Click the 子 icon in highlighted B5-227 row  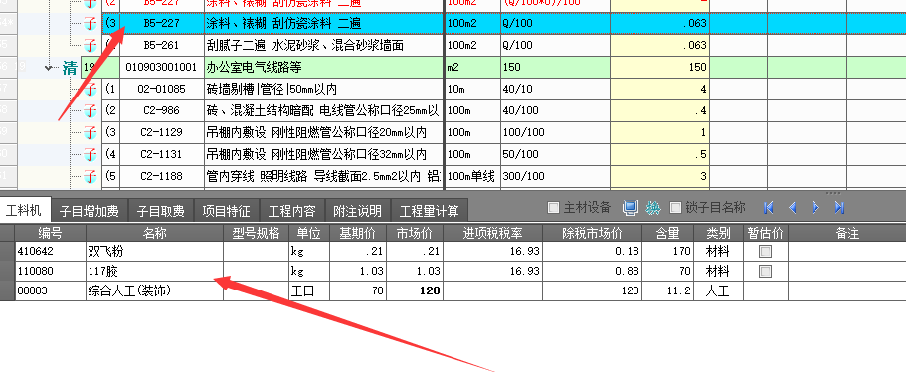(x=91, y=23)
